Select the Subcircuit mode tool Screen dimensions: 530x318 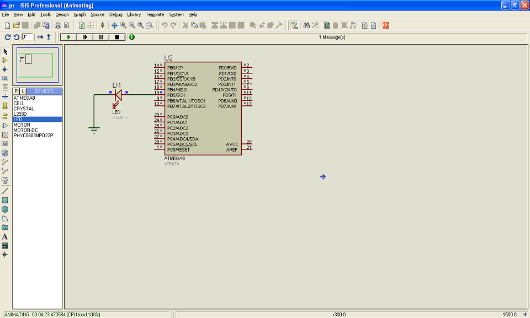5,106
